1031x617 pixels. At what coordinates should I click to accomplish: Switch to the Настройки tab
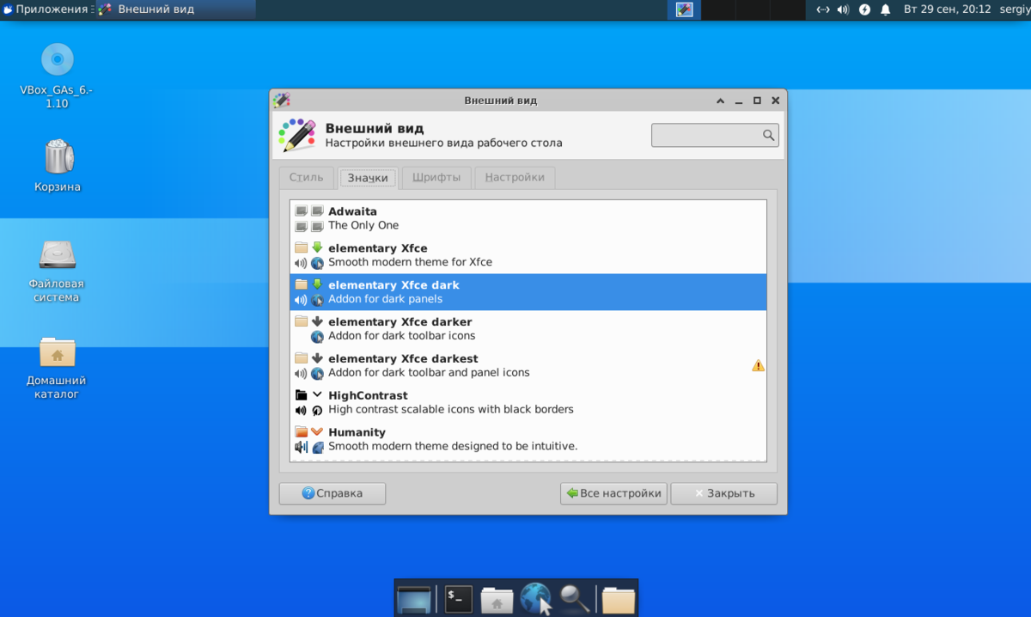click(x=515, y=177)
